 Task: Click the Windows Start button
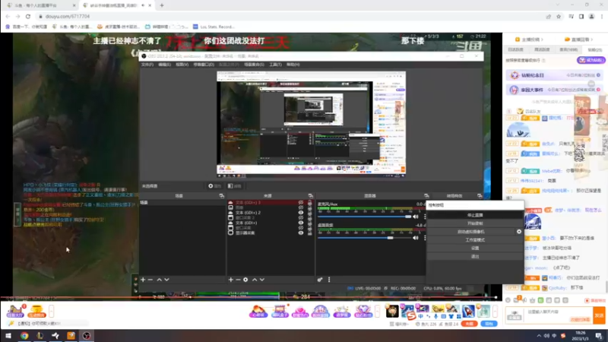click(x=8, y=336)
